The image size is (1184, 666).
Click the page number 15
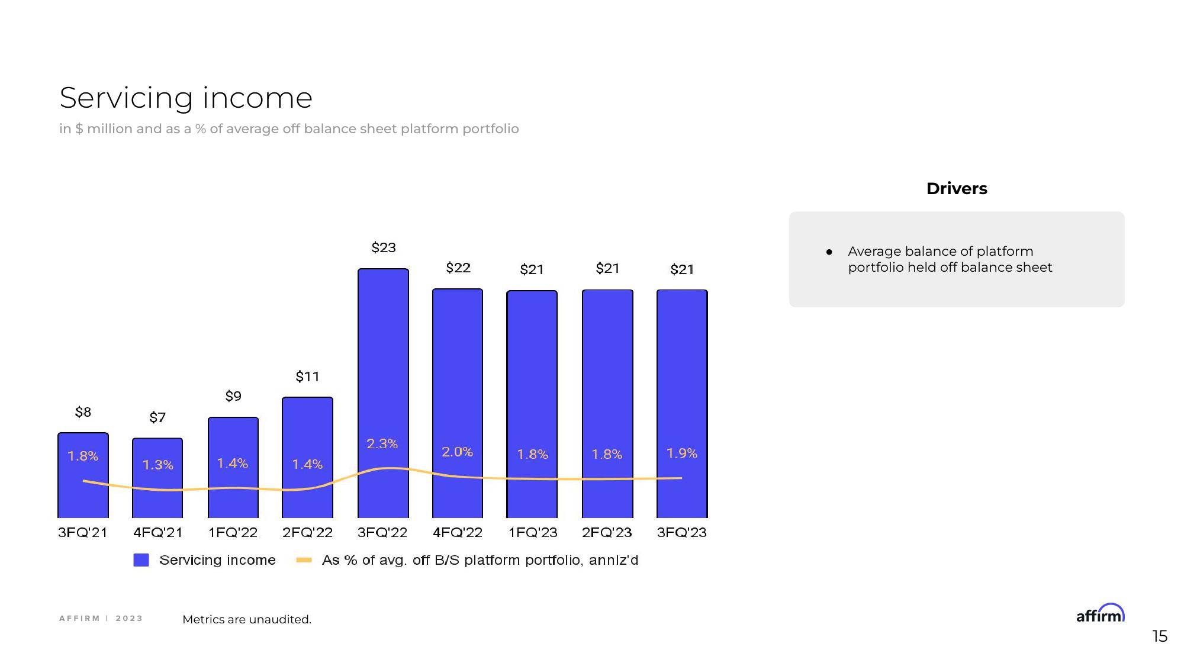(1159, 636)
